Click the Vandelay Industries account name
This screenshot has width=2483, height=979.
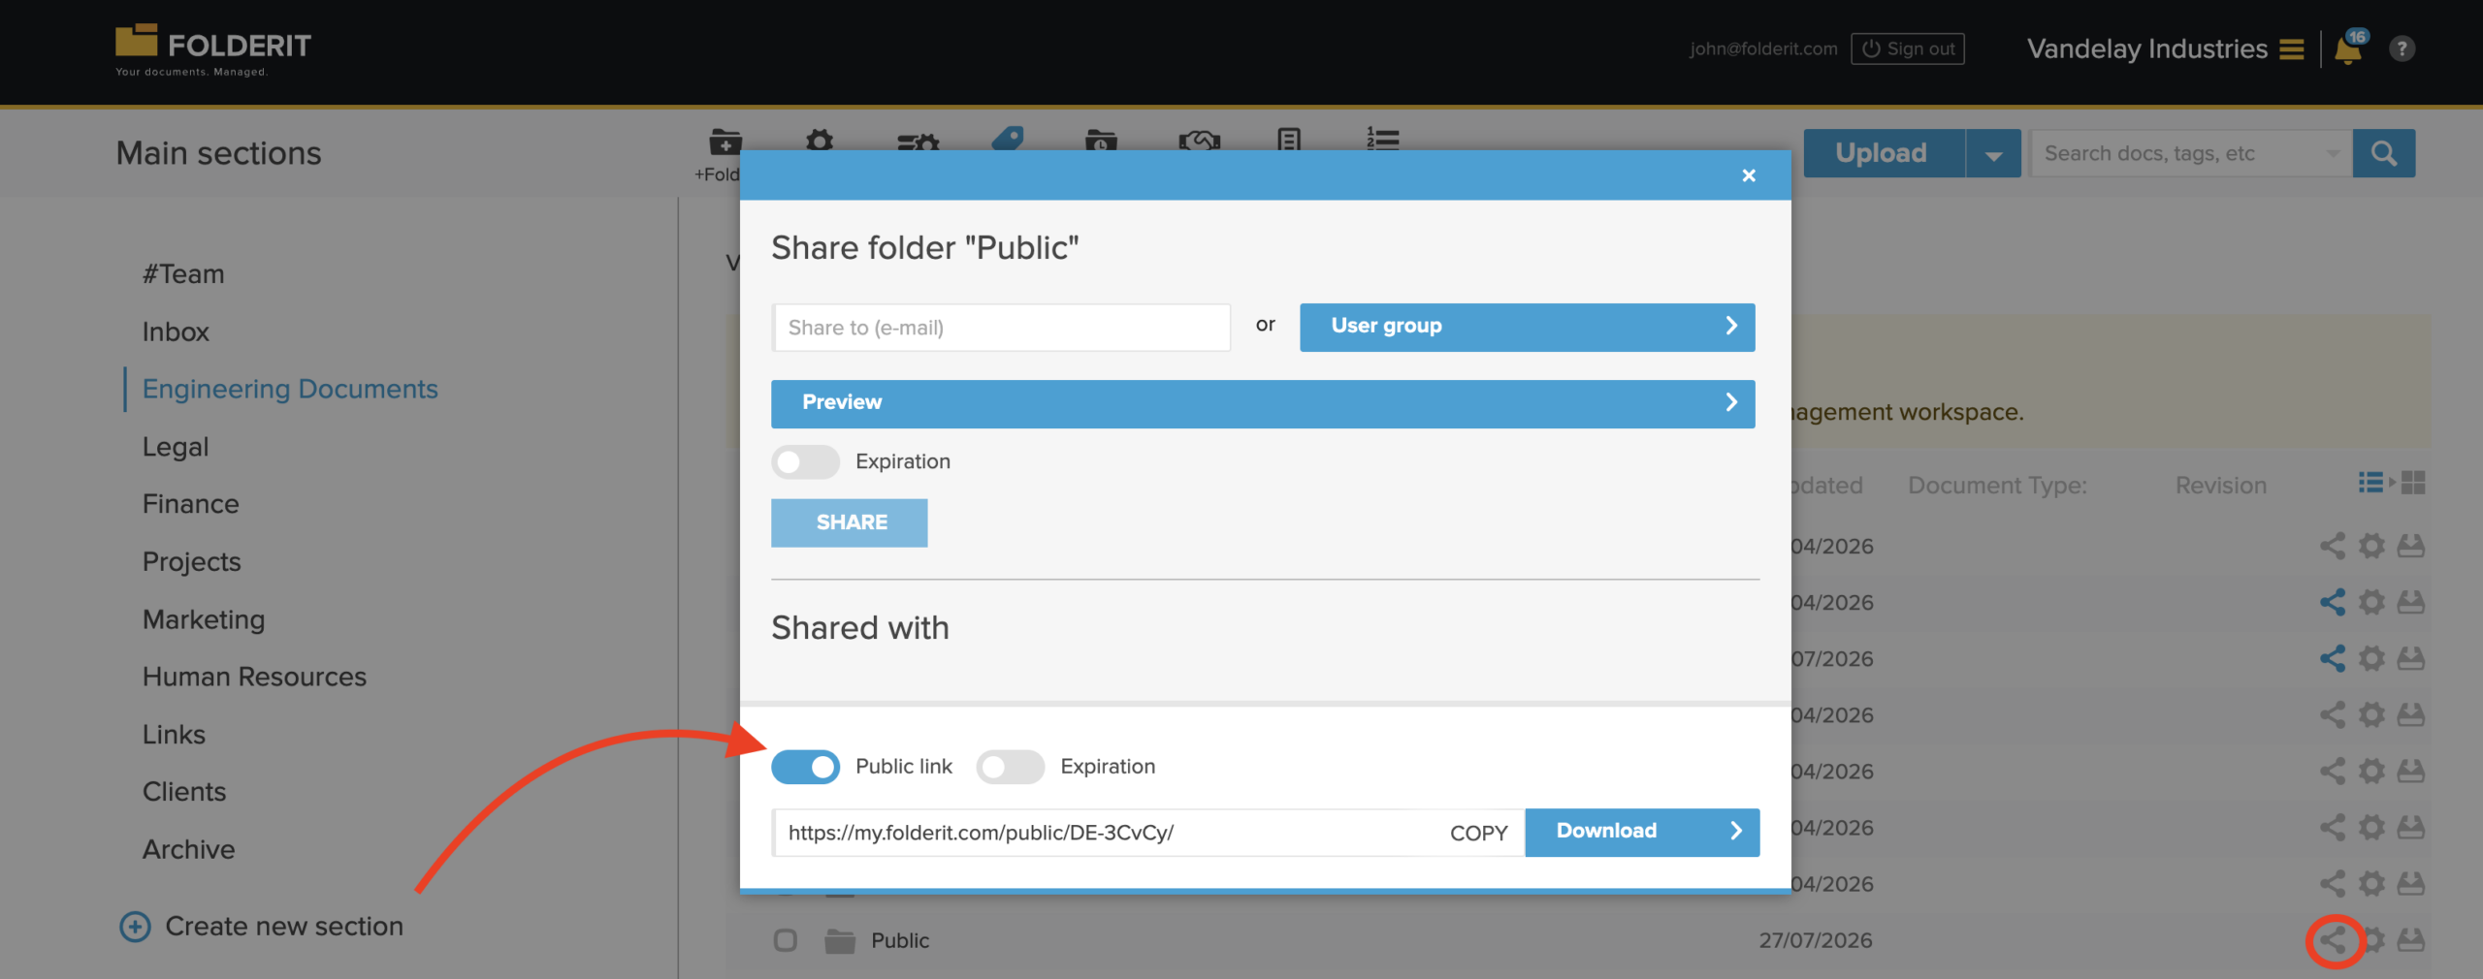tap(2146, 48)
